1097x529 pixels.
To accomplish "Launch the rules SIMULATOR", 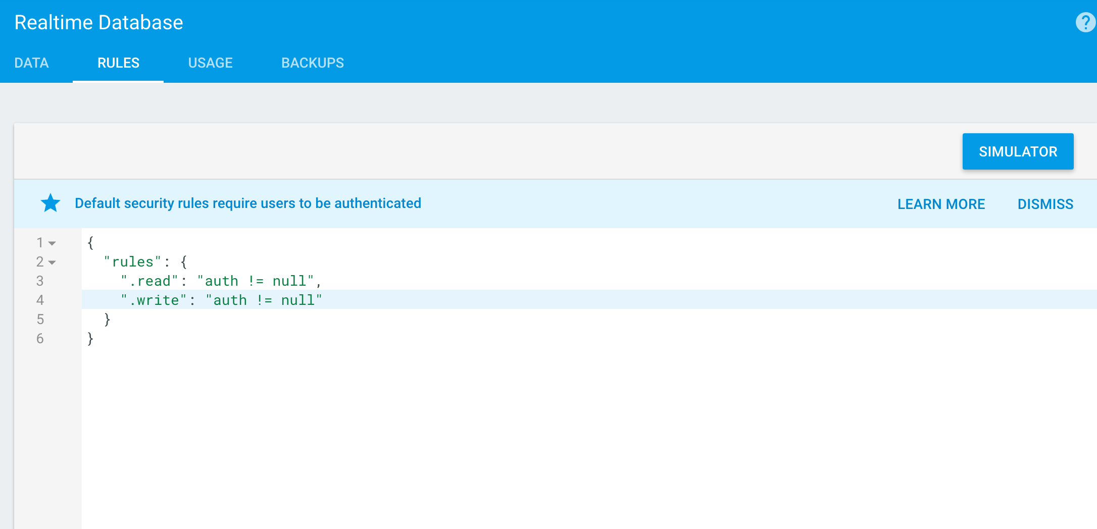I will pos(1017,151).
